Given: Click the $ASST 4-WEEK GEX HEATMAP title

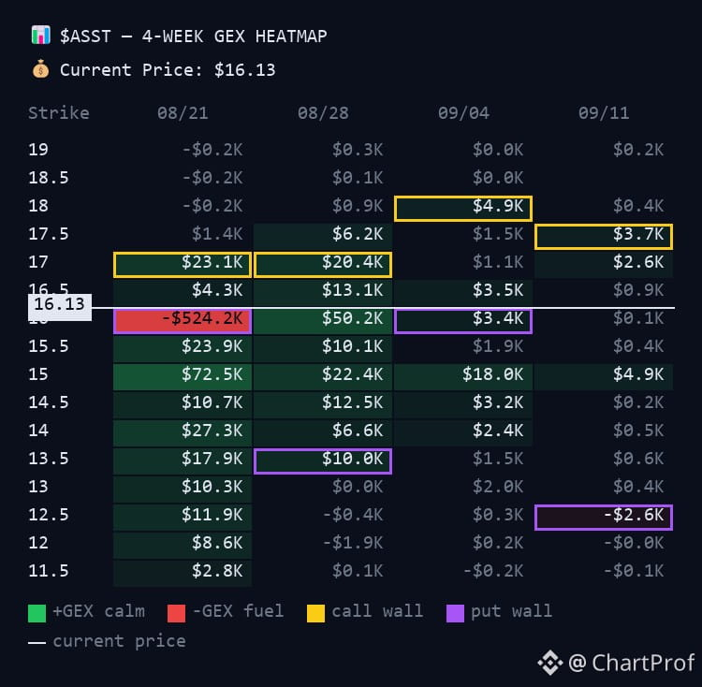Looking at the screenshot, I should [x=194, y=37].
